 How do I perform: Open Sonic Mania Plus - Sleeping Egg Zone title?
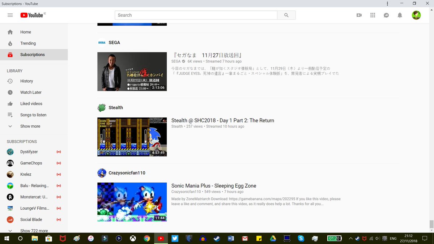click(x=214, y=186)
